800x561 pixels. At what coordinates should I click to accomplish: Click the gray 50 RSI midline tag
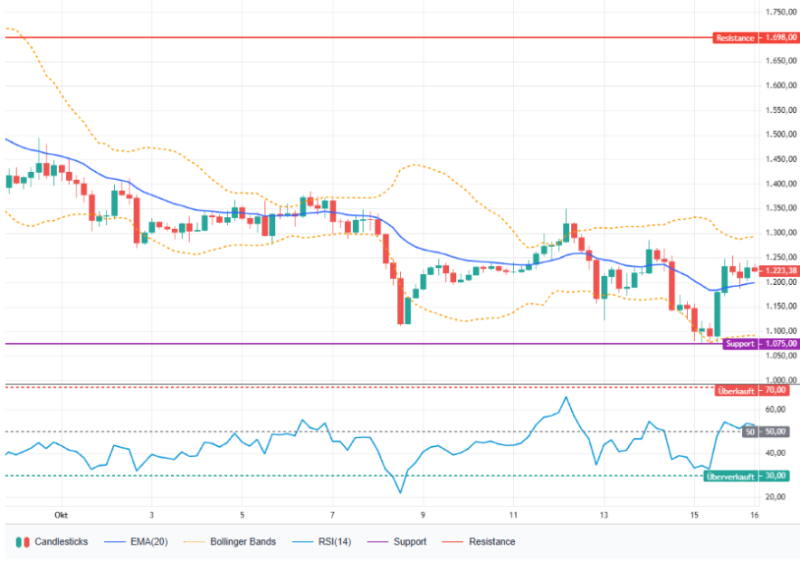(x=749, y=432)
